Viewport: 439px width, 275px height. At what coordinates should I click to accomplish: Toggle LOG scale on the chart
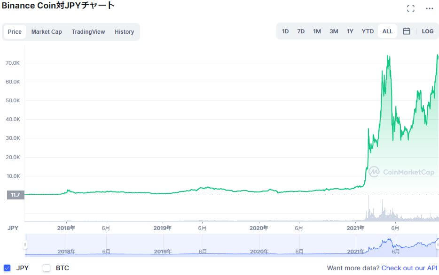click(x=428, y=31)
